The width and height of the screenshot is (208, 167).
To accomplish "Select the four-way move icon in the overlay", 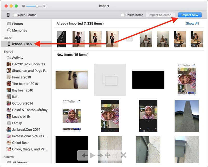I will pos(107,155).
